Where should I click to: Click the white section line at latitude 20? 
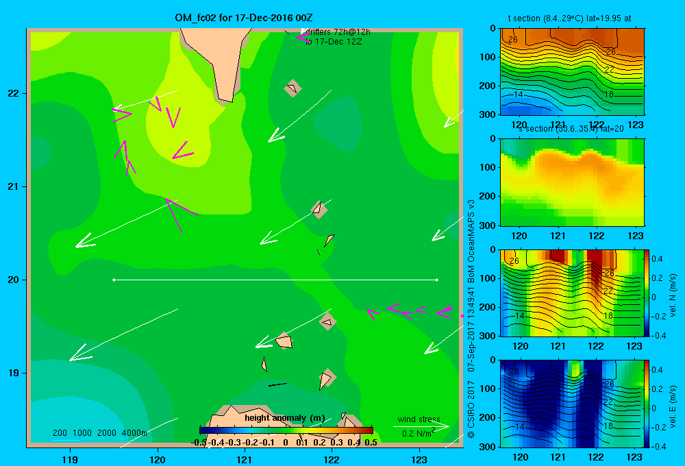[275, 280]
